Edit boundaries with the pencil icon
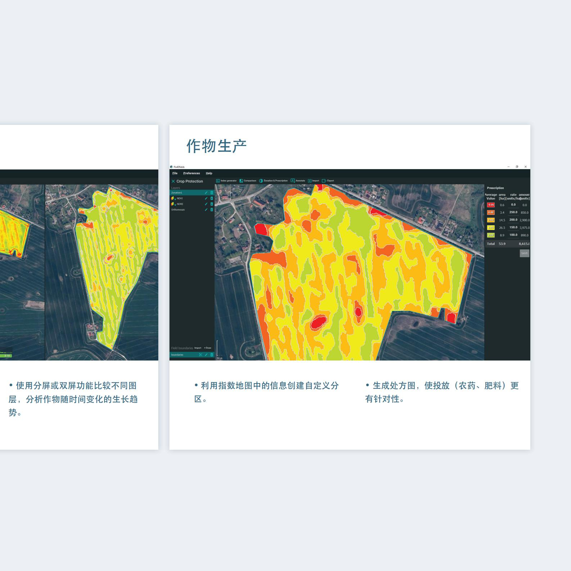571x571 pixels. pyautogui.click(x=206, y=355)
